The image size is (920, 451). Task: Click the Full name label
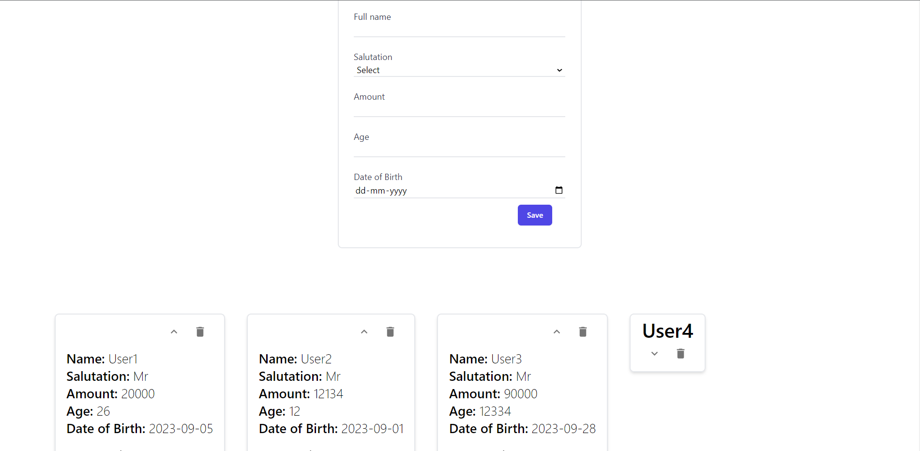(x=372, y=17)
